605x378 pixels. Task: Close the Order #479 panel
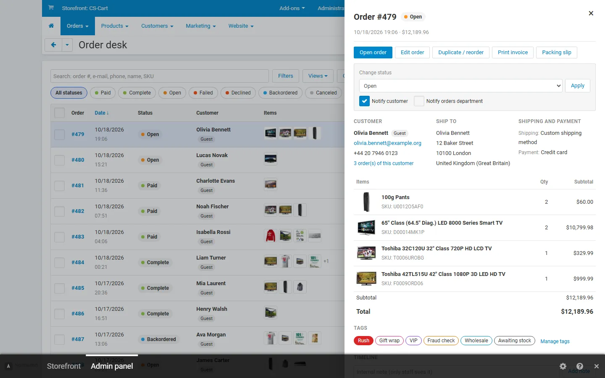pos(591,13)
